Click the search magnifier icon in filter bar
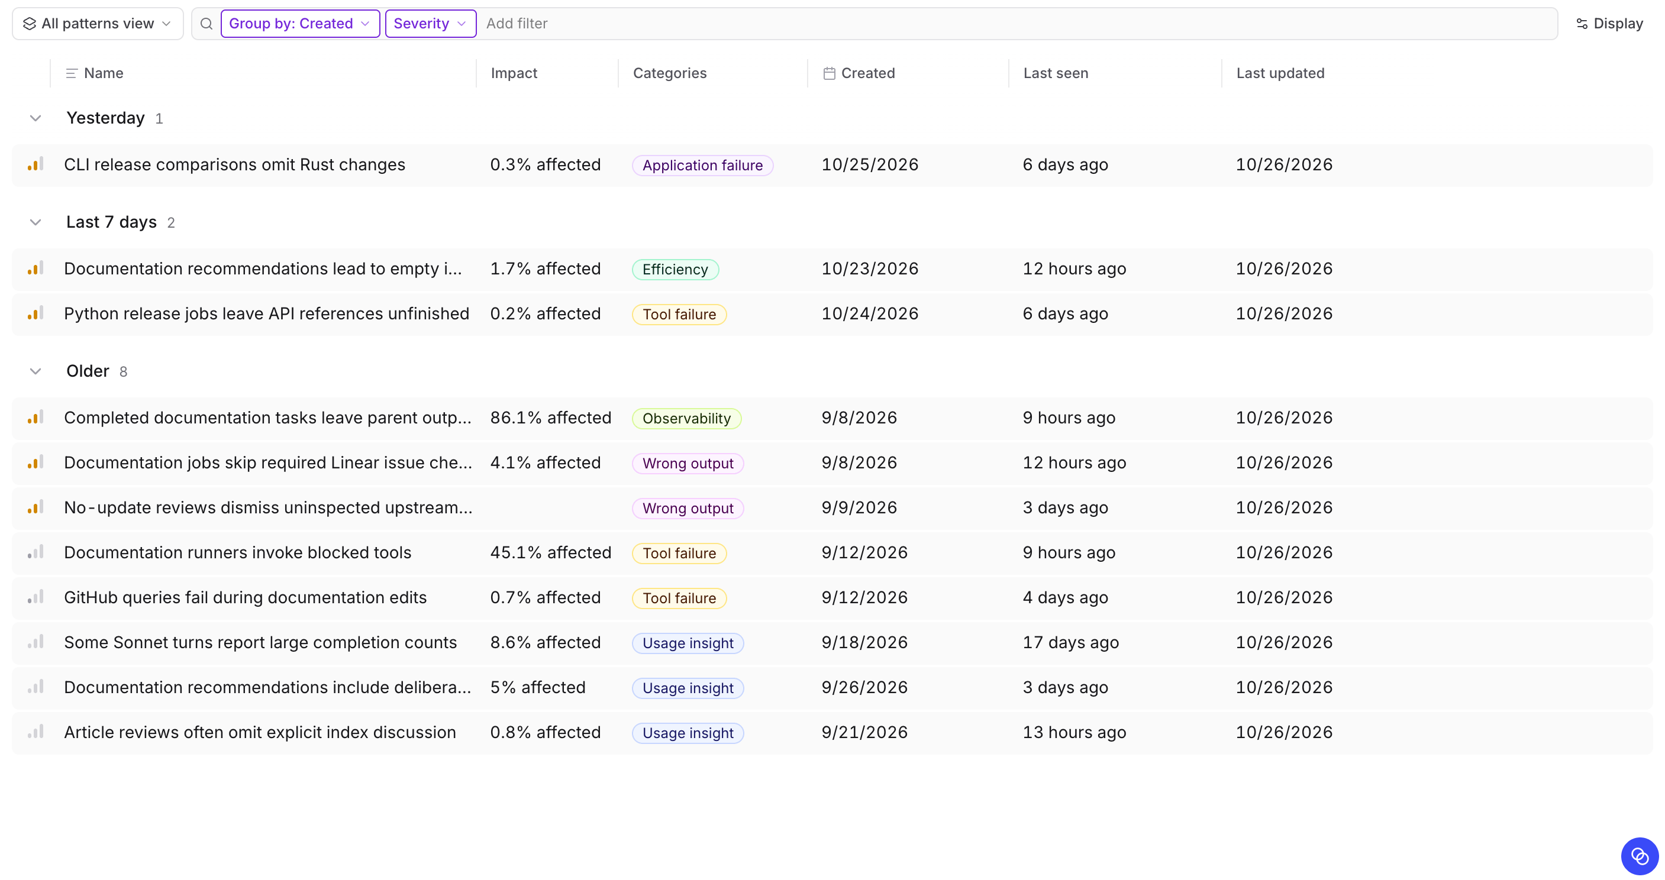Image resolution: width=1665 pixels, height=880 pixels. click(x=206, y=24)
